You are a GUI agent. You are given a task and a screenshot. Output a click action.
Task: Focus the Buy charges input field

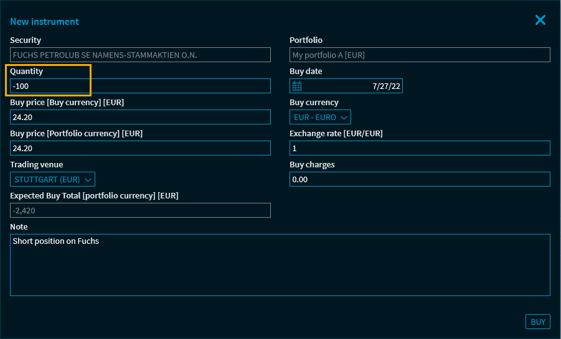coord(420,179)
